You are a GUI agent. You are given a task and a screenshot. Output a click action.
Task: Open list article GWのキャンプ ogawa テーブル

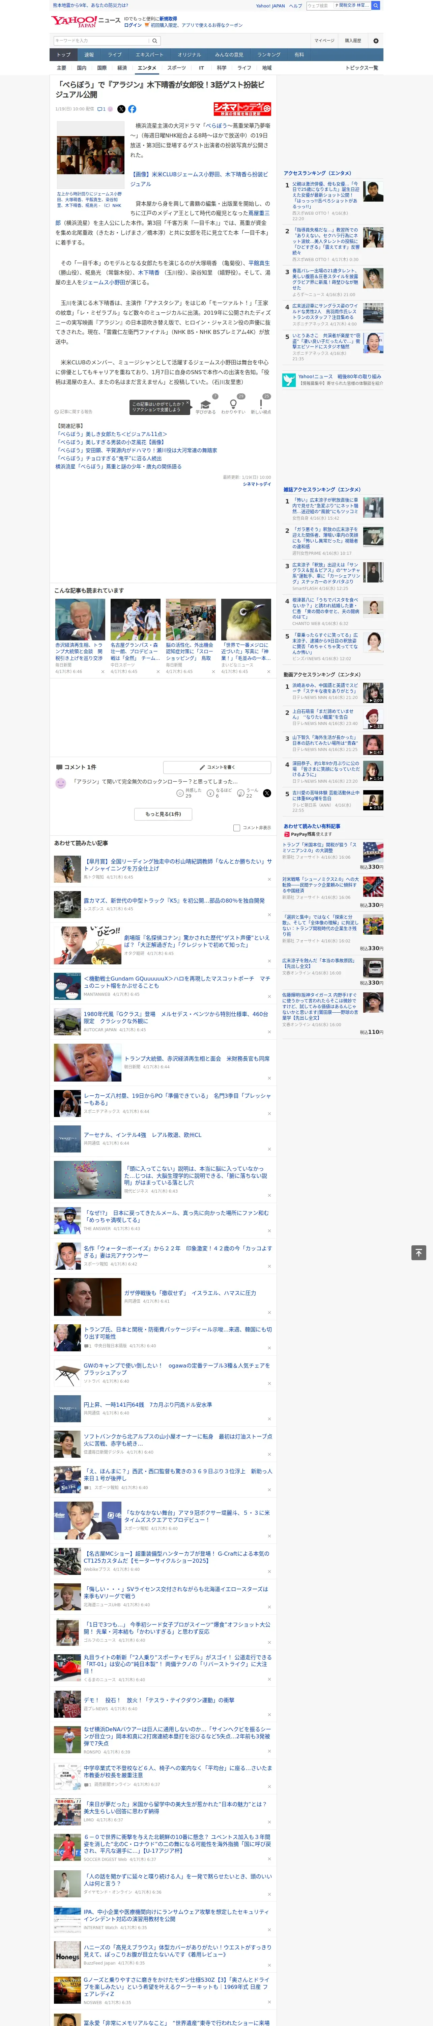coord(177,1369)
